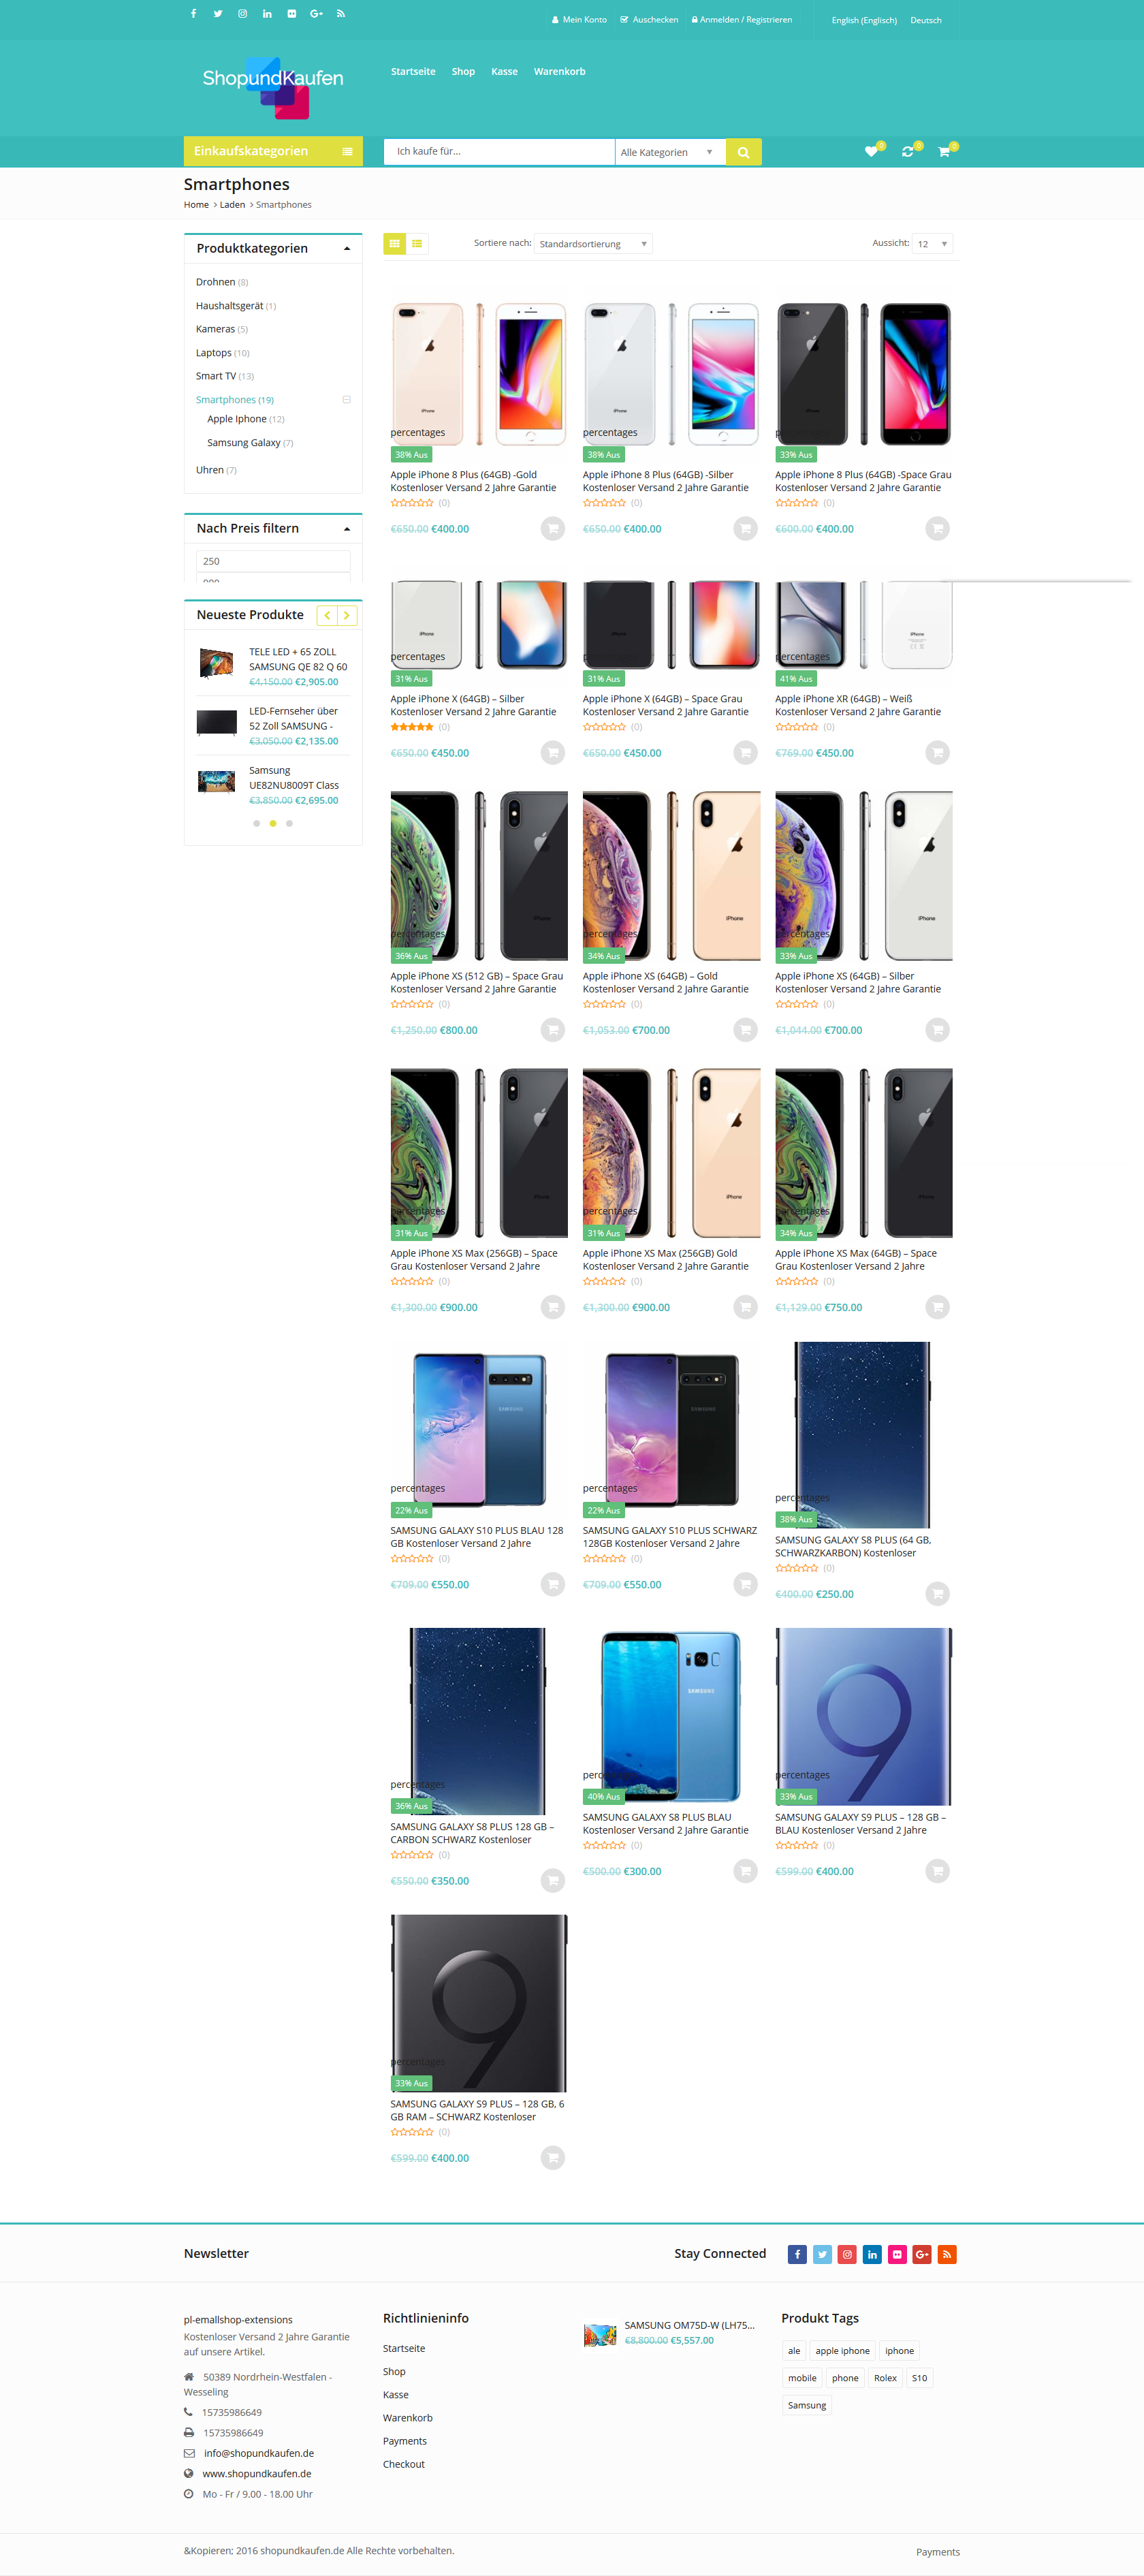
Task: Open the wishlist heart icon
Action: pos(871,152)
